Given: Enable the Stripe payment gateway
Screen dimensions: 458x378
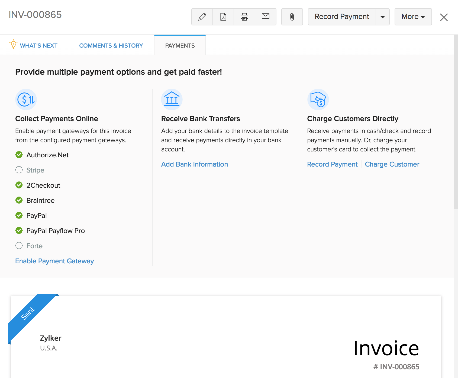Looking at the screenshot, I should pyautogui.click(x=19, y=170).
